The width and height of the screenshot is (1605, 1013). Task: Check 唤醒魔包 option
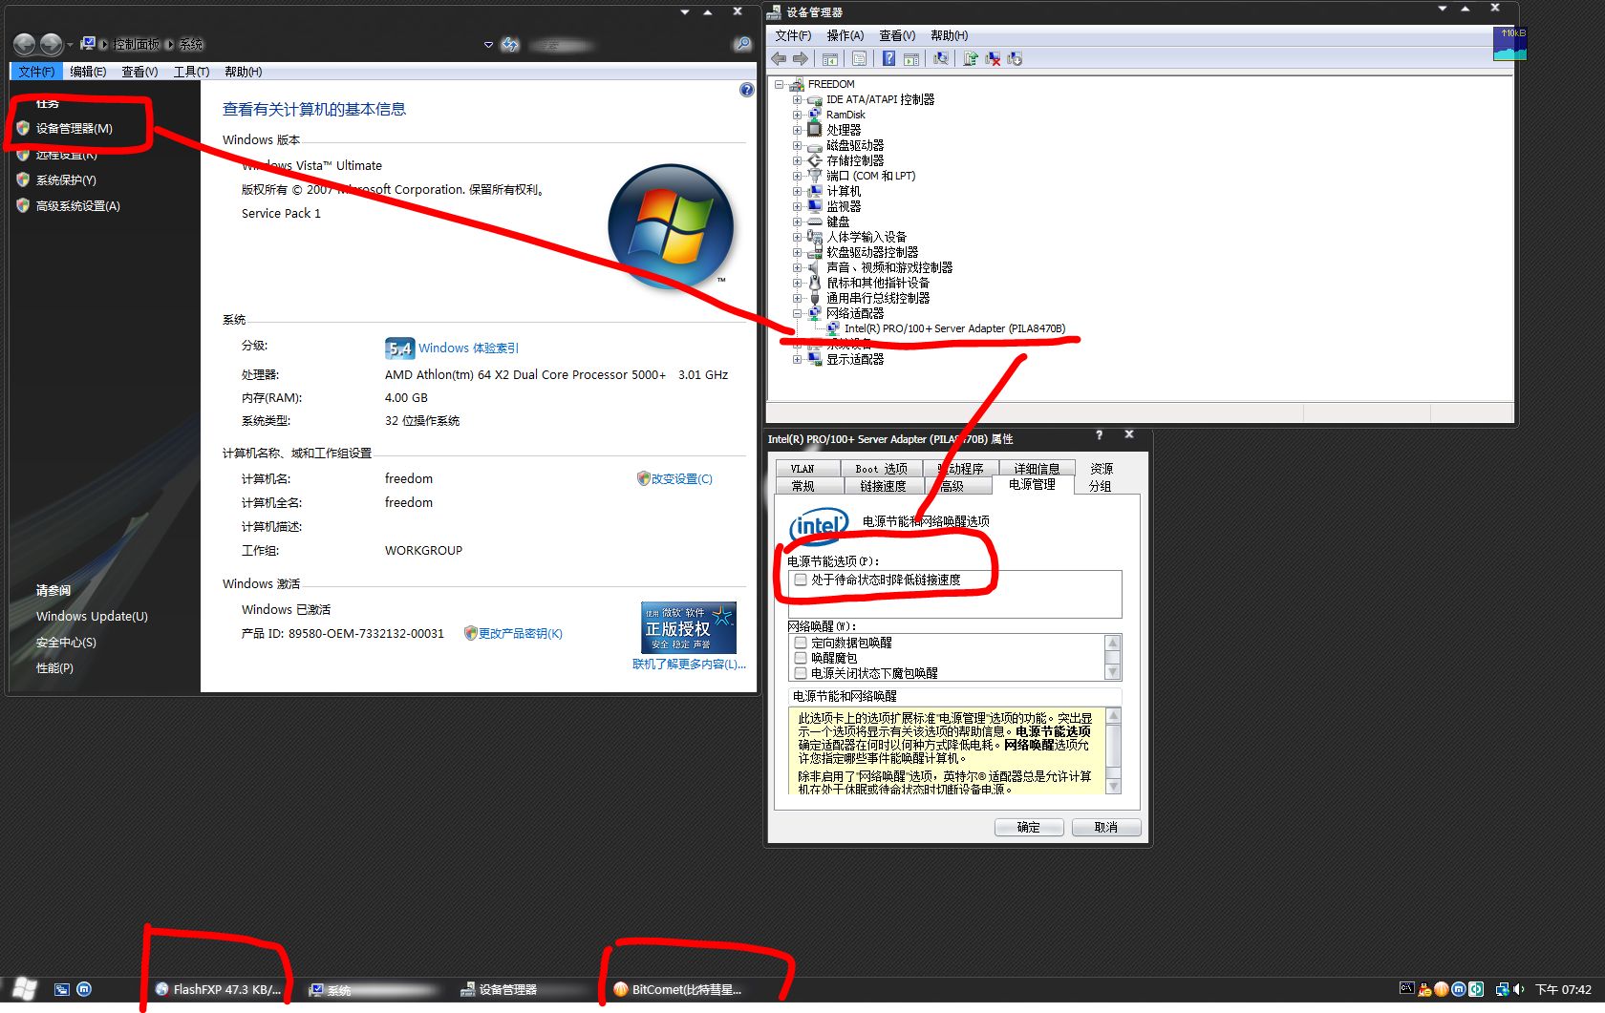coord(801,658)
